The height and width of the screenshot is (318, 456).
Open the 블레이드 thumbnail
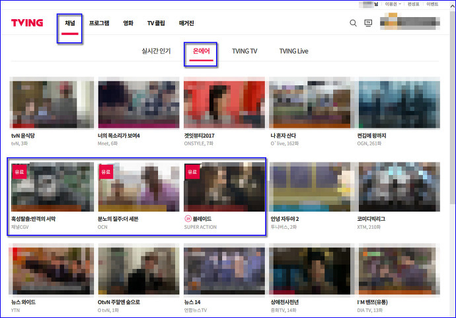[x=224, y=187]
